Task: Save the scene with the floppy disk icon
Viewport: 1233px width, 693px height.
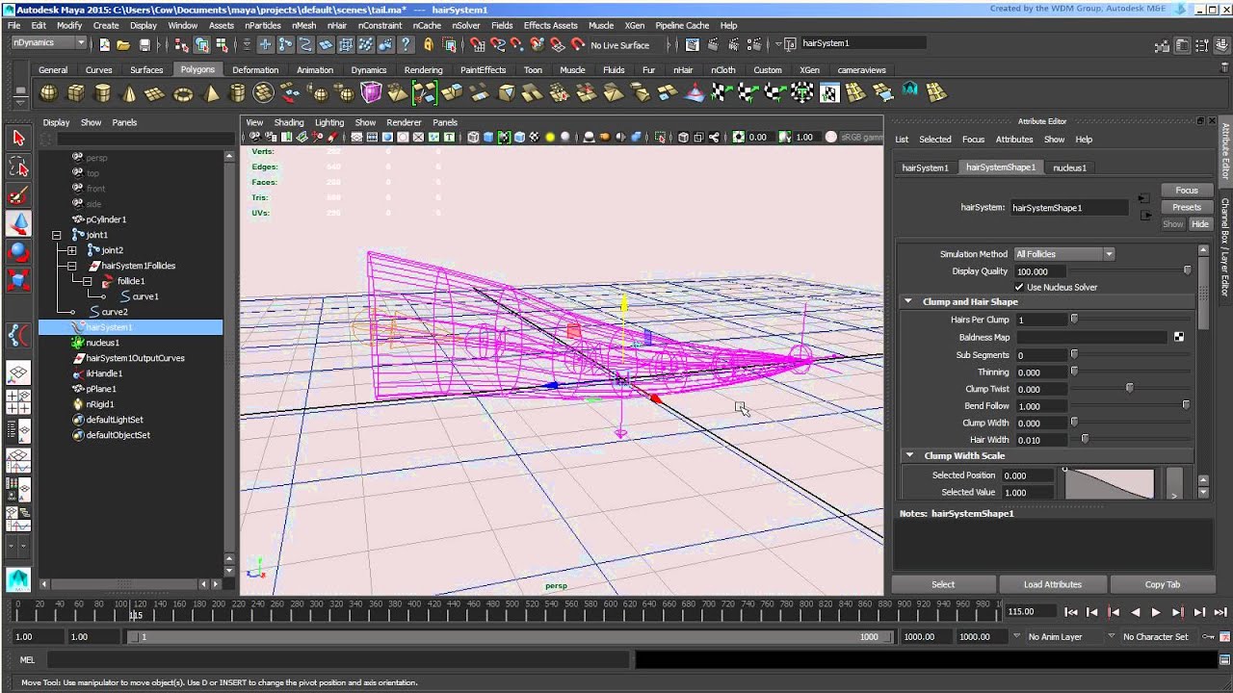Action: click(x=144, y=44)
